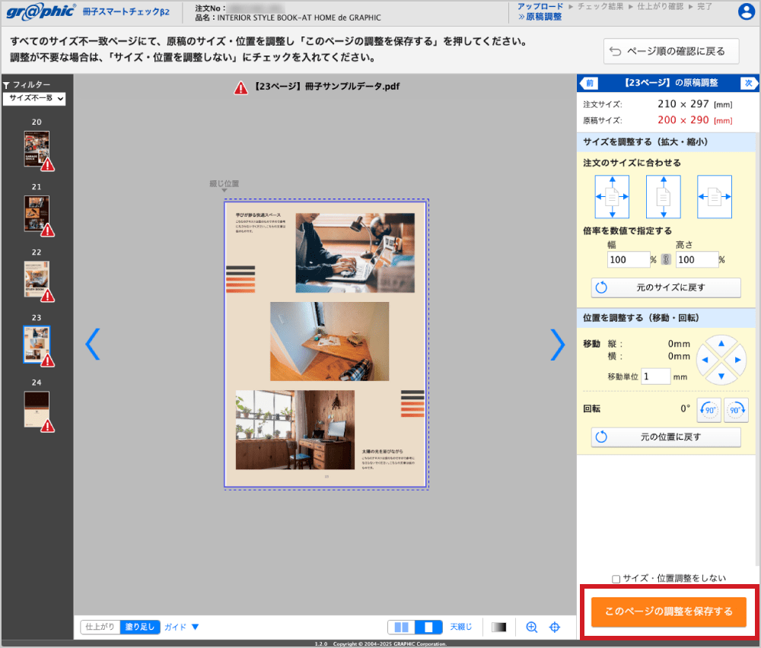
Task: Click このページの調整を保存する button
Action: pos(669,611)
